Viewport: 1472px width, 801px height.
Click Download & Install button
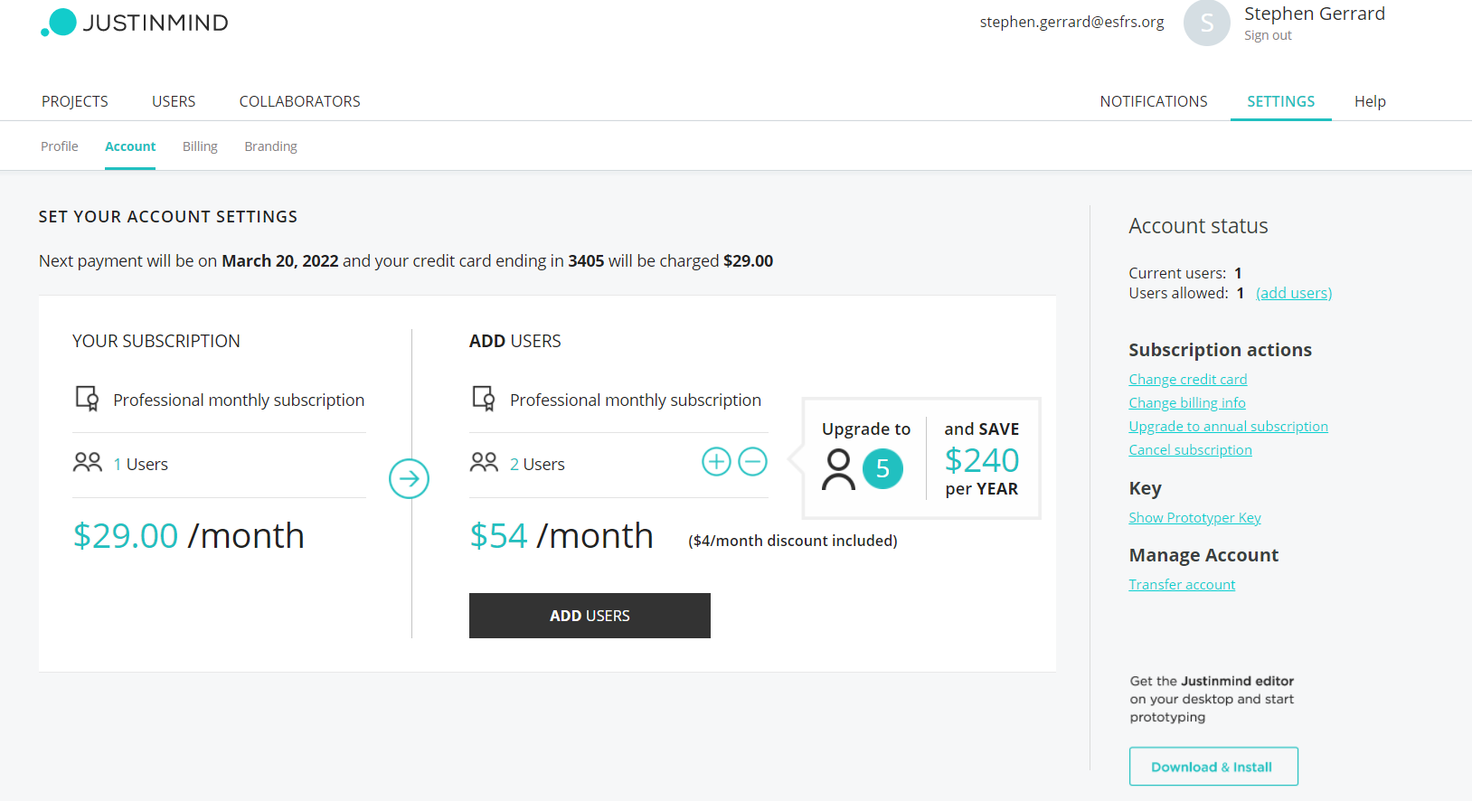pos(1213,767)
